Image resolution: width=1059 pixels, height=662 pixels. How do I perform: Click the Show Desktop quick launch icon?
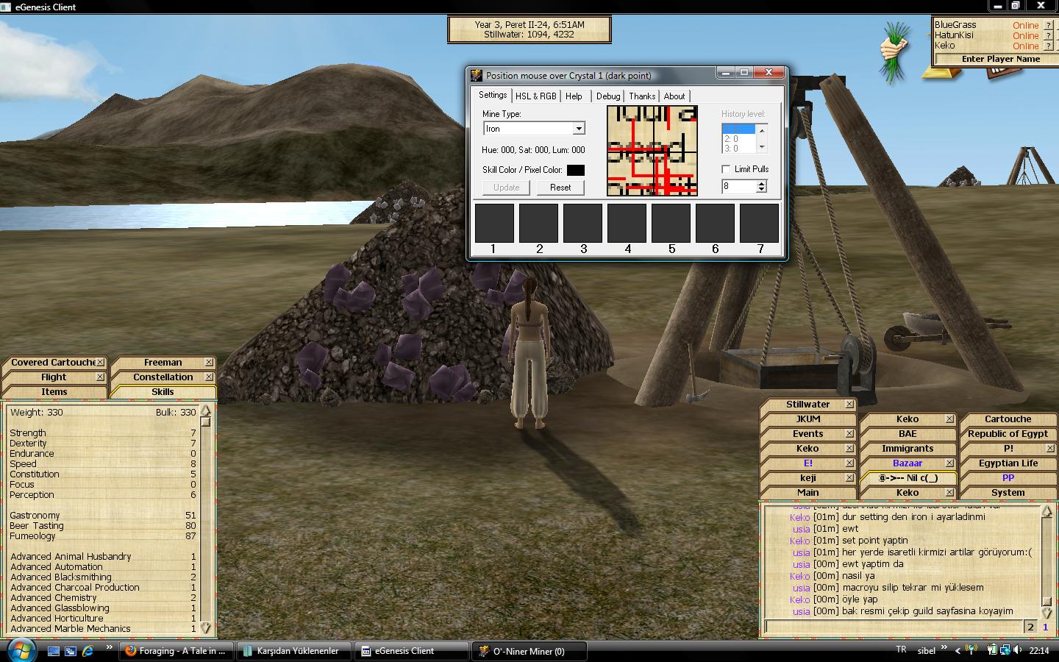pyautogui.click(x=54, y=651)
